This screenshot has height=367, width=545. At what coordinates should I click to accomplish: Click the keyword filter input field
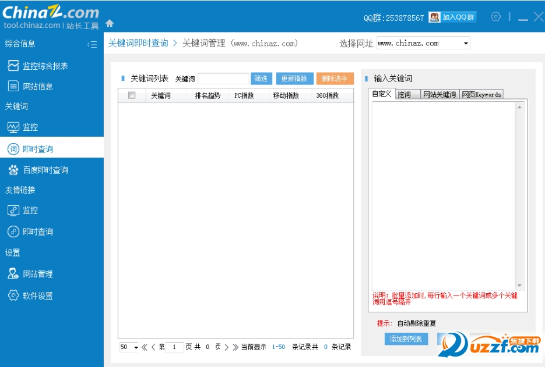tap(223, 79)
